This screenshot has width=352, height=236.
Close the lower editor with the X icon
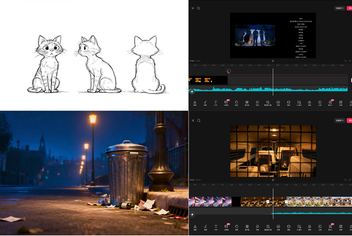[193, 120]
